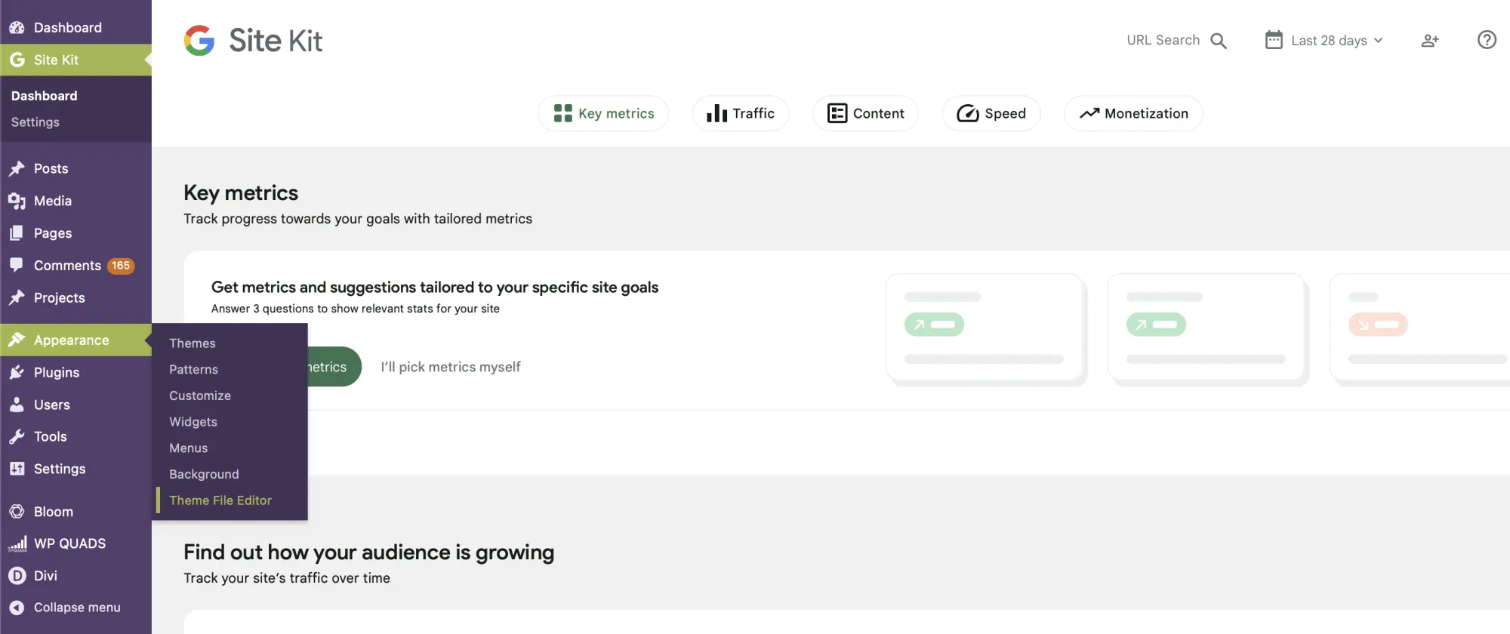1510x634 pixels.
Task: Open the Theme File Editor submenu entry
Action: coord(220,500)
